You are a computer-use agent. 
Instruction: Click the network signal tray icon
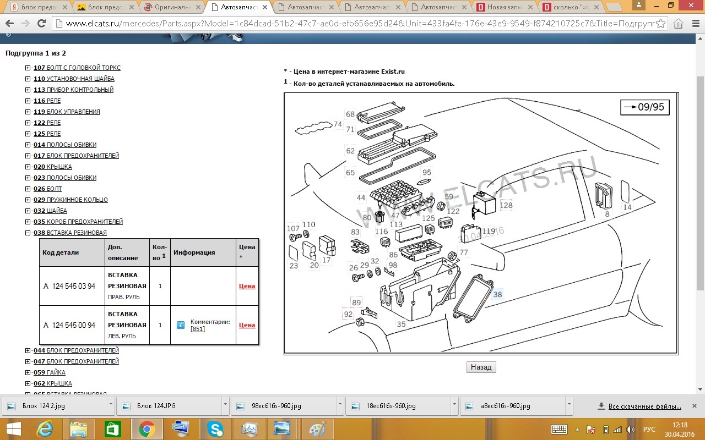(618, 429)
